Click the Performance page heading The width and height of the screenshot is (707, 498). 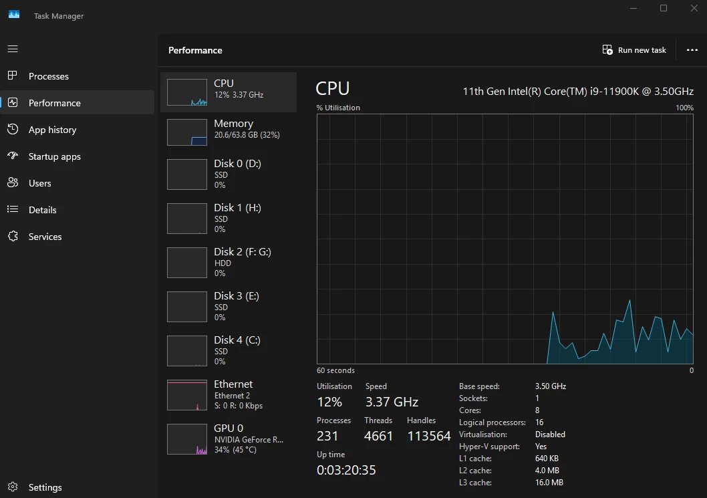tap(195, 51)
